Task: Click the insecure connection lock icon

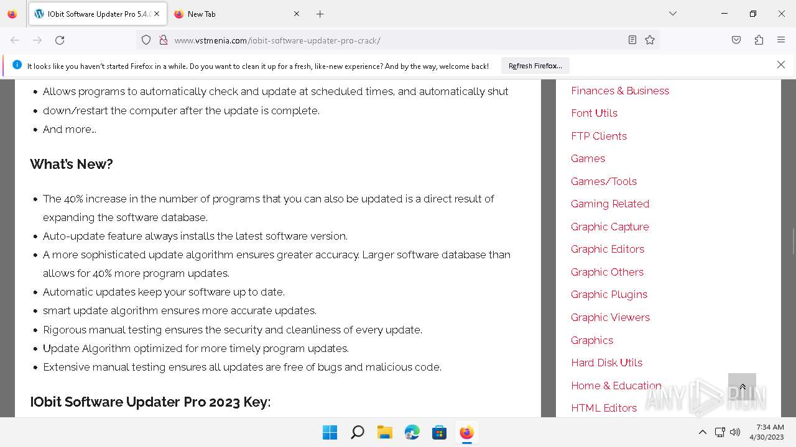Action: tap(164, 40)
